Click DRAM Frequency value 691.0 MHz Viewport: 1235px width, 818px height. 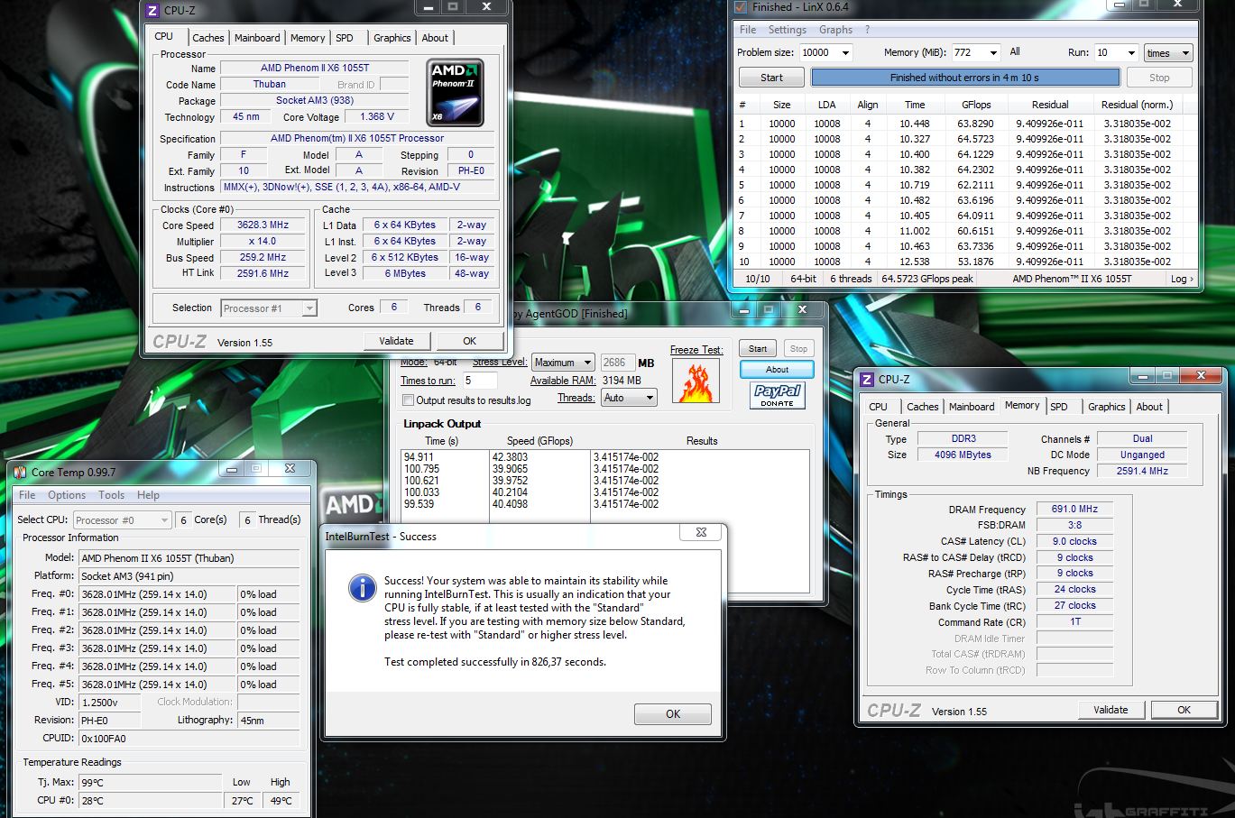pyautogui.click(x=1074, y=509)
